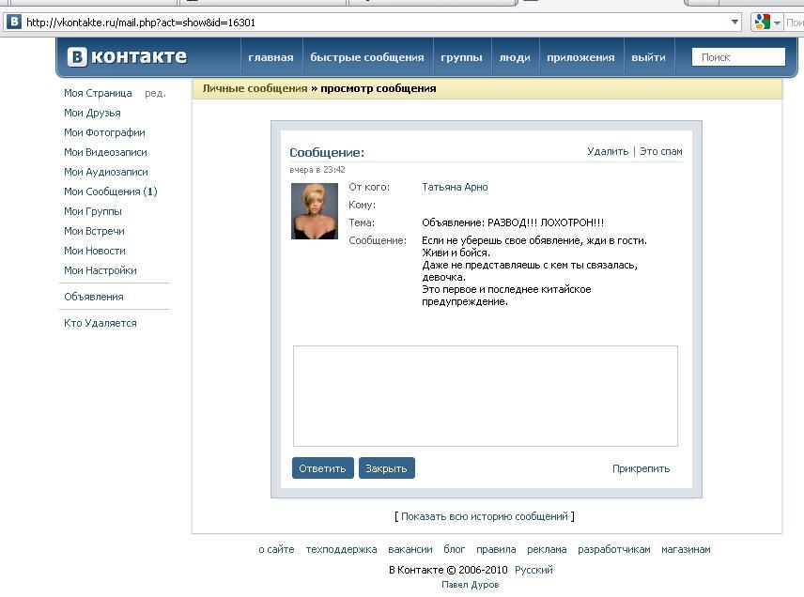Select приложения in top navigation
This screenshot has height=597, width=804.
[x=580, y=57]
